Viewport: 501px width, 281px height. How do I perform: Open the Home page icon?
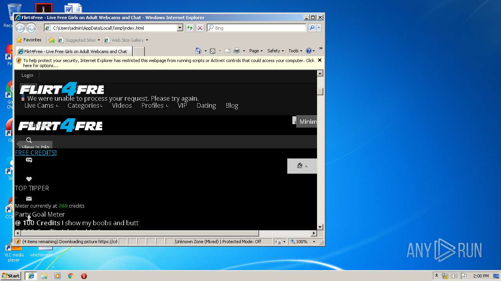[198, 51]
